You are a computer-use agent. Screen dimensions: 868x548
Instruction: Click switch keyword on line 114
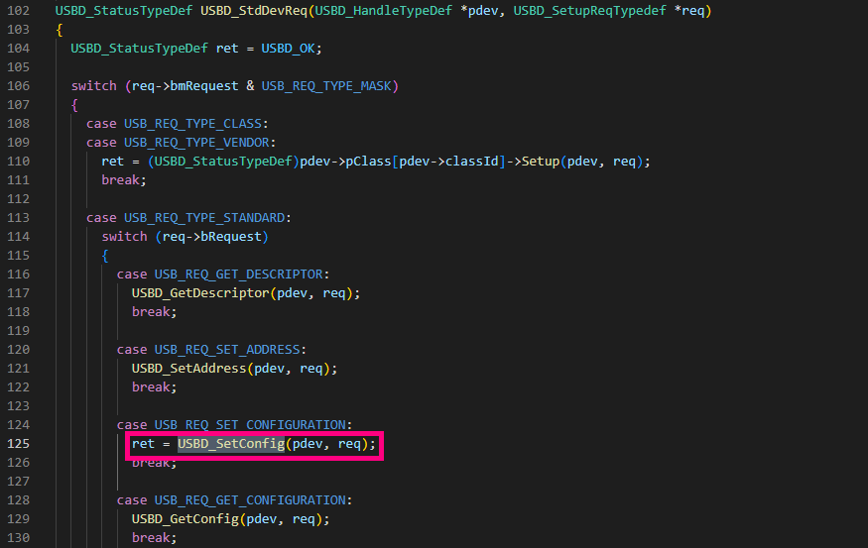click(124, 236)
